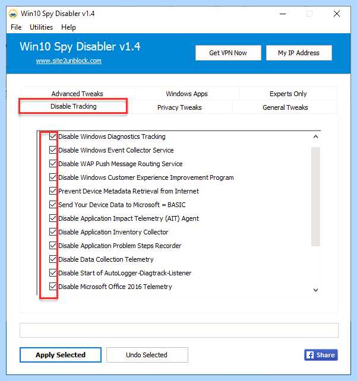Uncheck Prevent Device Metadata Retrieval from Internet
Screen dimensions: 357x381
coord(53,190)
